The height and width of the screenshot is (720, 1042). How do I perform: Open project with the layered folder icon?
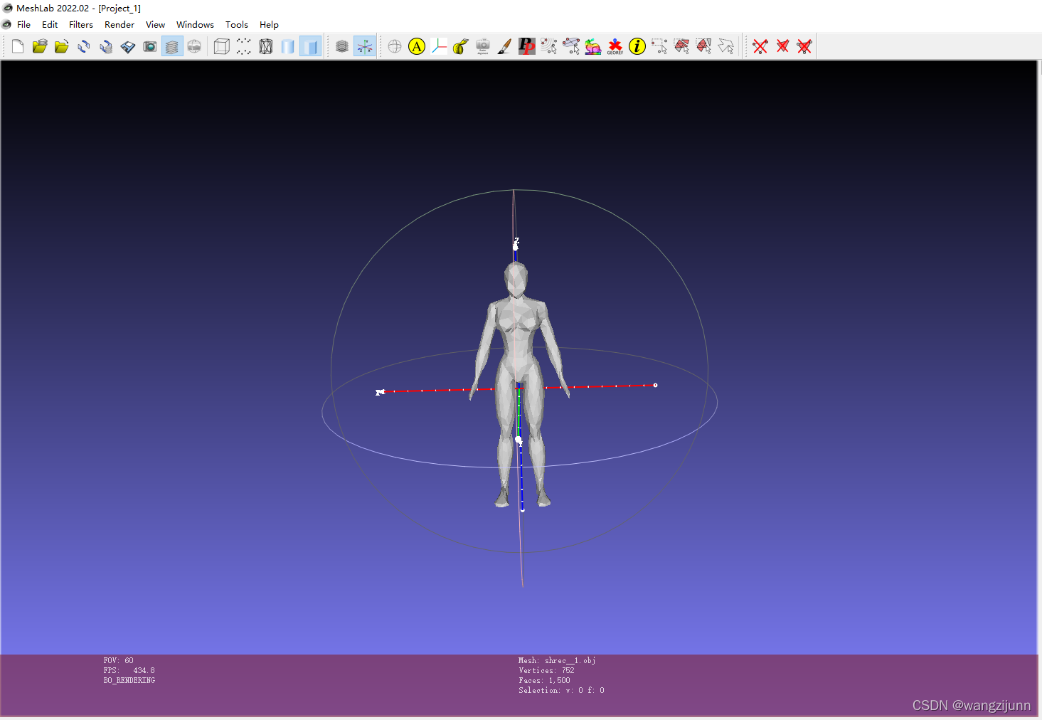tap(40, 47)
